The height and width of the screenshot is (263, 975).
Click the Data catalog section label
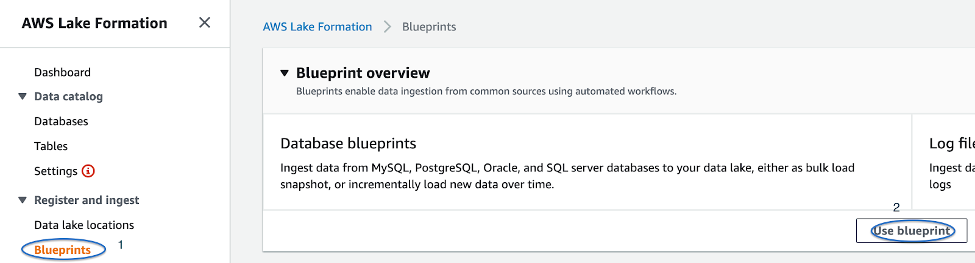68,97
